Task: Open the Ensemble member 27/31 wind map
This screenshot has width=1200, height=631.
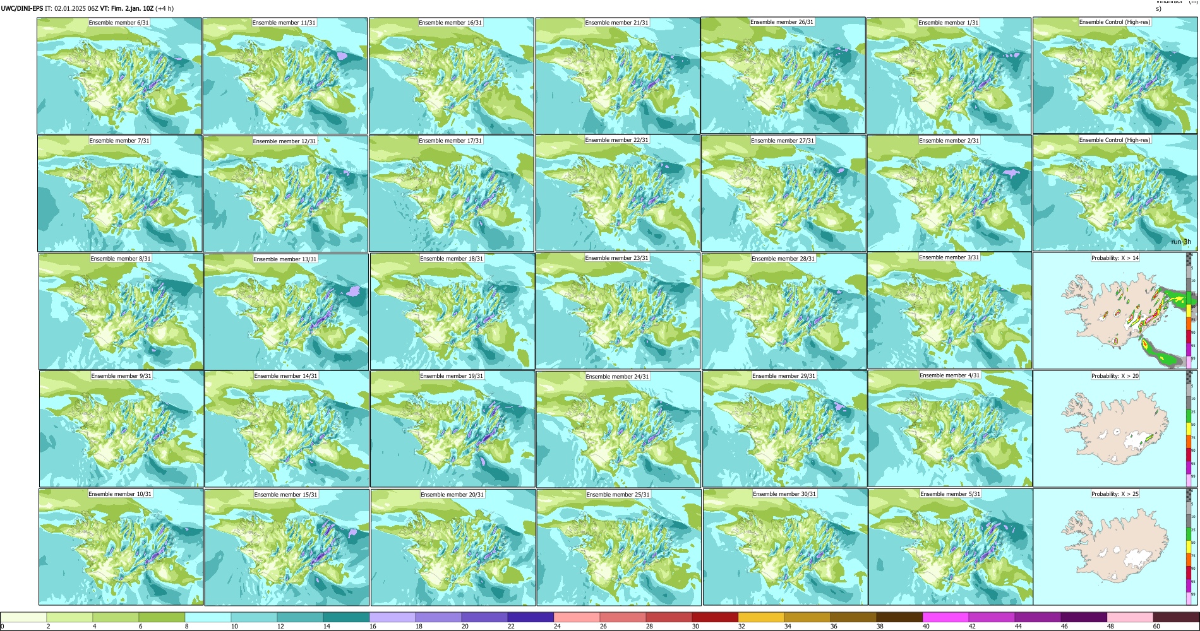Action: click(x=784, y=194)
